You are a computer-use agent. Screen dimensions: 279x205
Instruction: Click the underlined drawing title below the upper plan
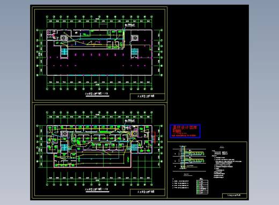[x=97, y=94]
